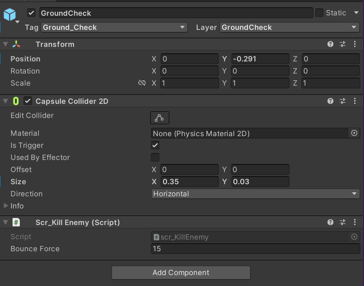Toggle the Scale constrain proportions link icon

tap(142, 83)
